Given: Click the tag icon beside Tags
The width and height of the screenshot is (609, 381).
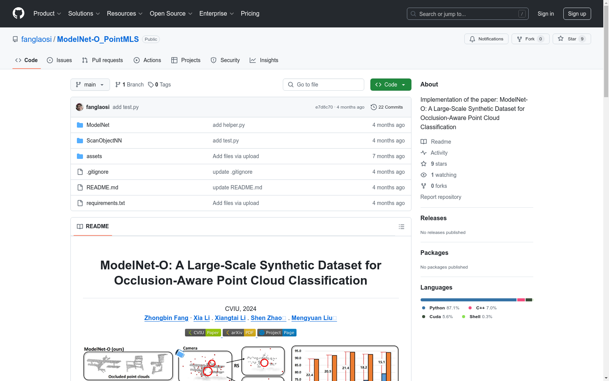Looking at the screenshot, I should 151,85.
